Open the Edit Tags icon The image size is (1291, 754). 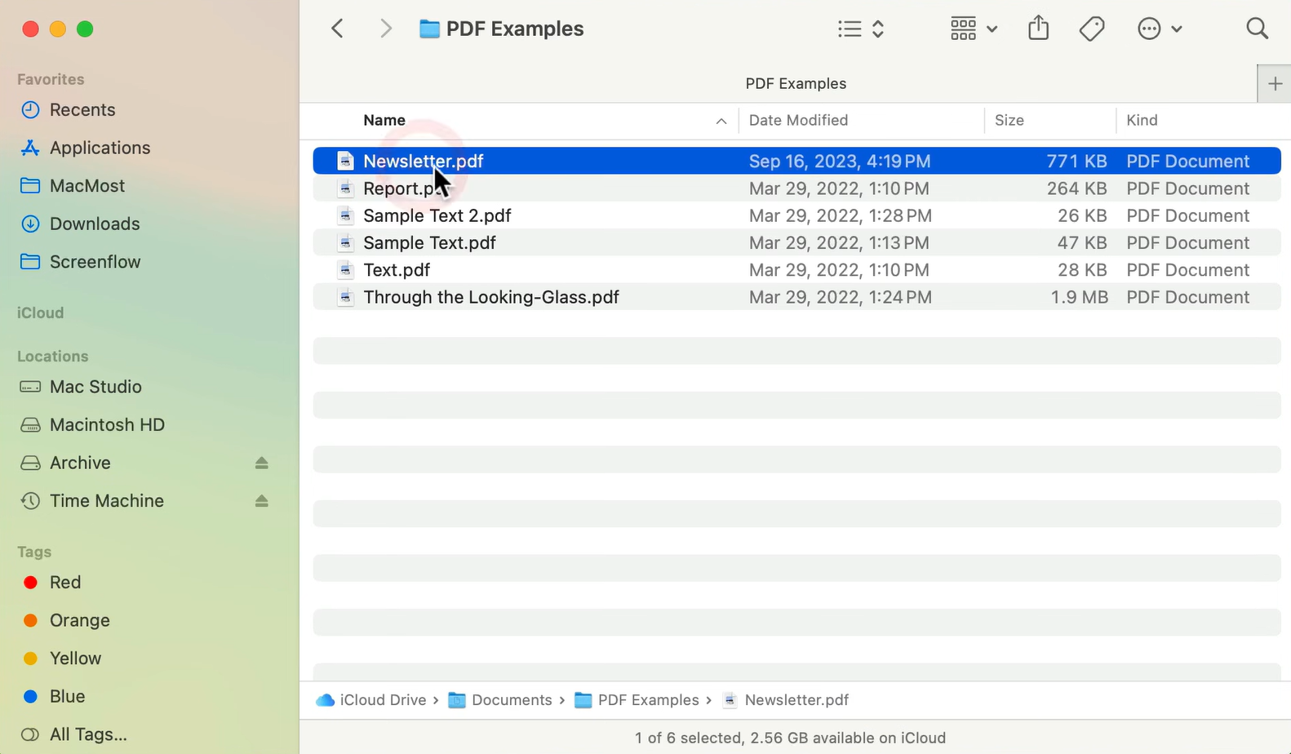(1092, 29)
